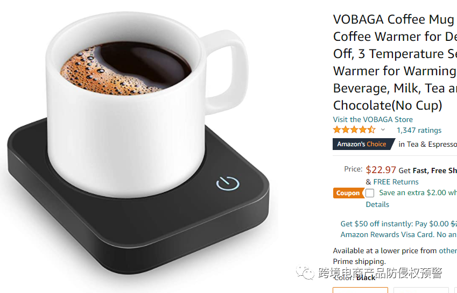Open the coupon Details link
Image resolution: width=457 pixels, height=293 pixels.
(377, 204)
